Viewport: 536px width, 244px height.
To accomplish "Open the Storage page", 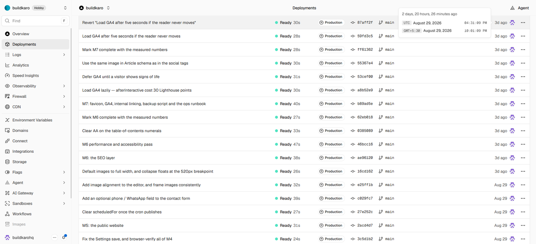I will pos(36,162).
